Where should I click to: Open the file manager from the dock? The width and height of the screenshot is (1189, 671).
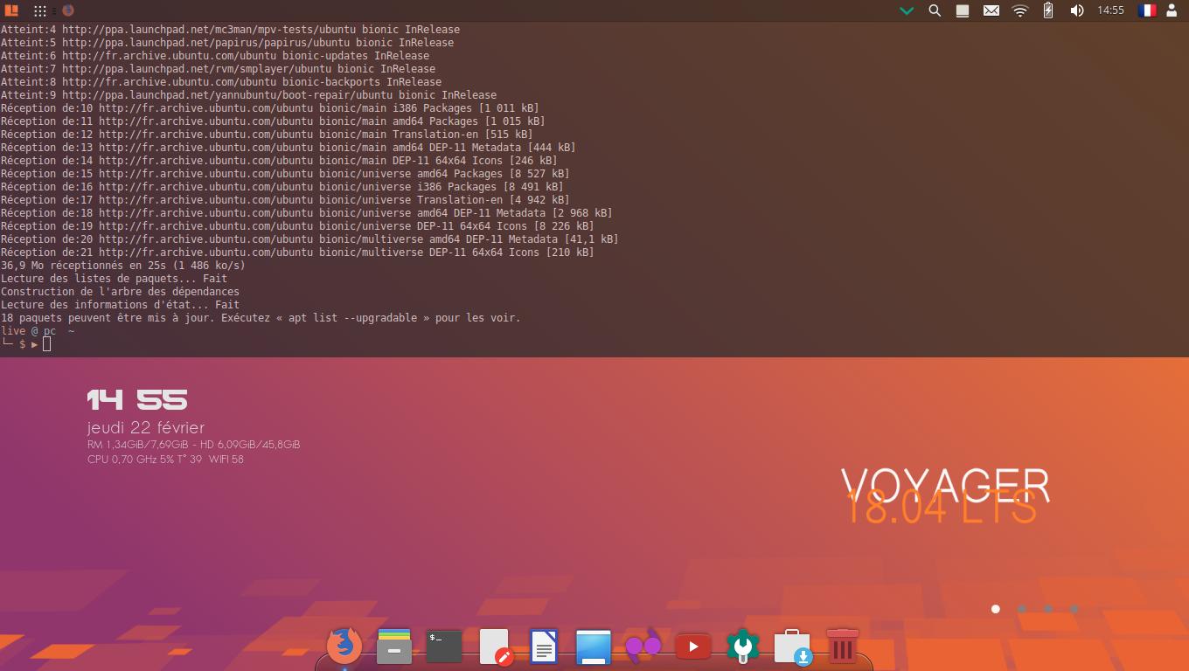click(x=394, y=647)
